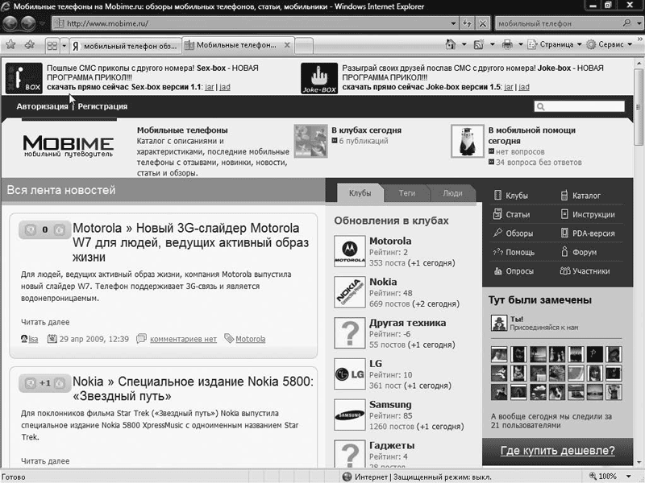Open the Страница dropdown menu
Viewport: 645px width, 483px height.
pyautogui.click(x=556, y=44)
